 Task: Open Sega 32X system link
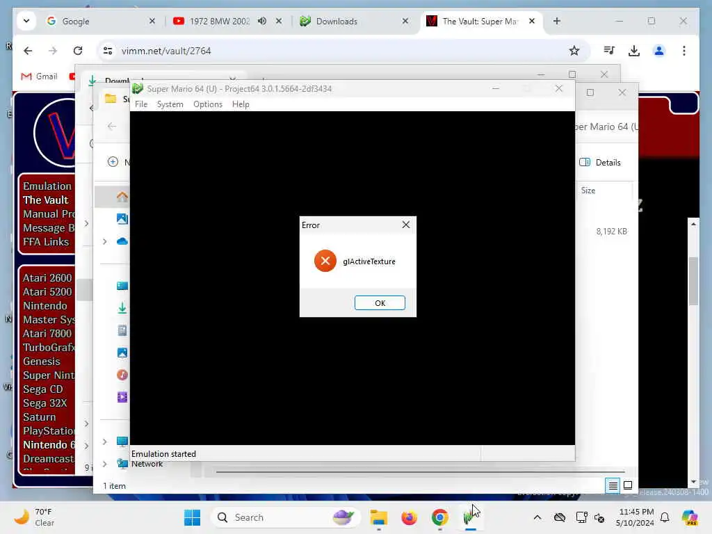pos(45,403)
